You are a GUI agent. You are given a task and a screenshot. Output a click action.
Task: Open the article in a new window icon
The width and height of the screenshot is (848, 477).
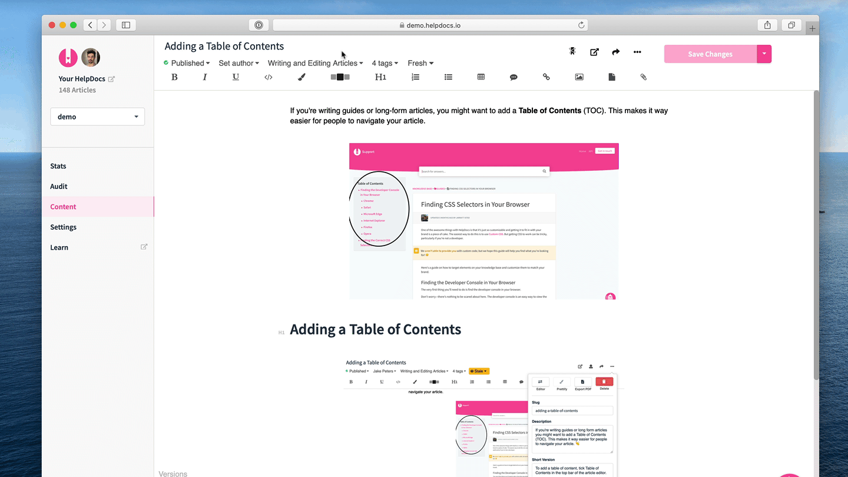594,52
